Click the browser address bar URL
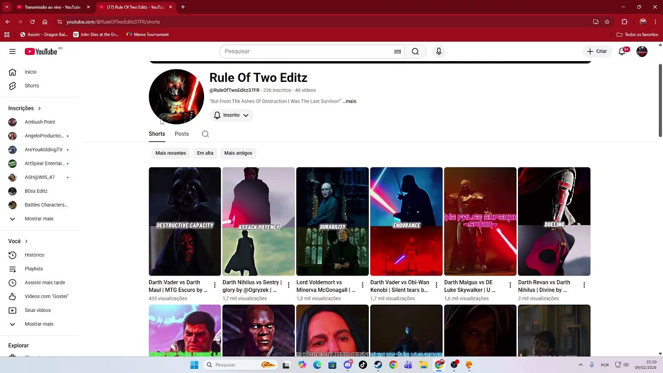663x373 pixels. (113, 22)
